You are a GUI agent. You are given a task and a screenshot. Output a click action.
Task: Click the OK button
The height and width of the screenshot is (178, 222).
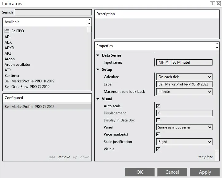pyautogui.click(x=139, y=172)
